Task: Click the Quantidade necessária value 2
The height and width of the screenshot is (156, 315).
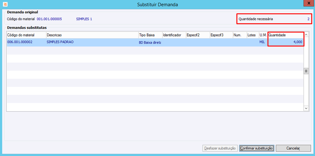Action: point(308,19)
